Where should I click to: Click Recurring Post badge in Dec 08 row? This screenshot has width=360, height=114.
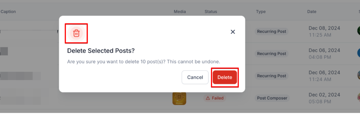point(271,31)
